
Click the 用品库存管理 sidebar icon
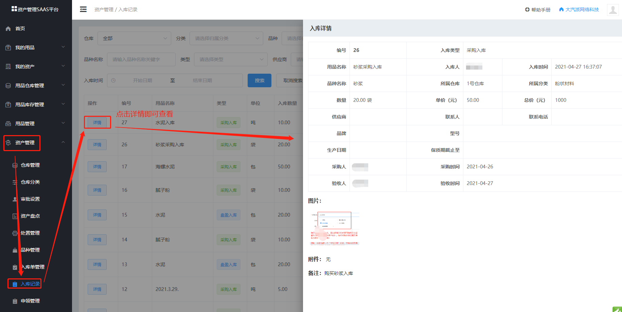pos(8,105)
